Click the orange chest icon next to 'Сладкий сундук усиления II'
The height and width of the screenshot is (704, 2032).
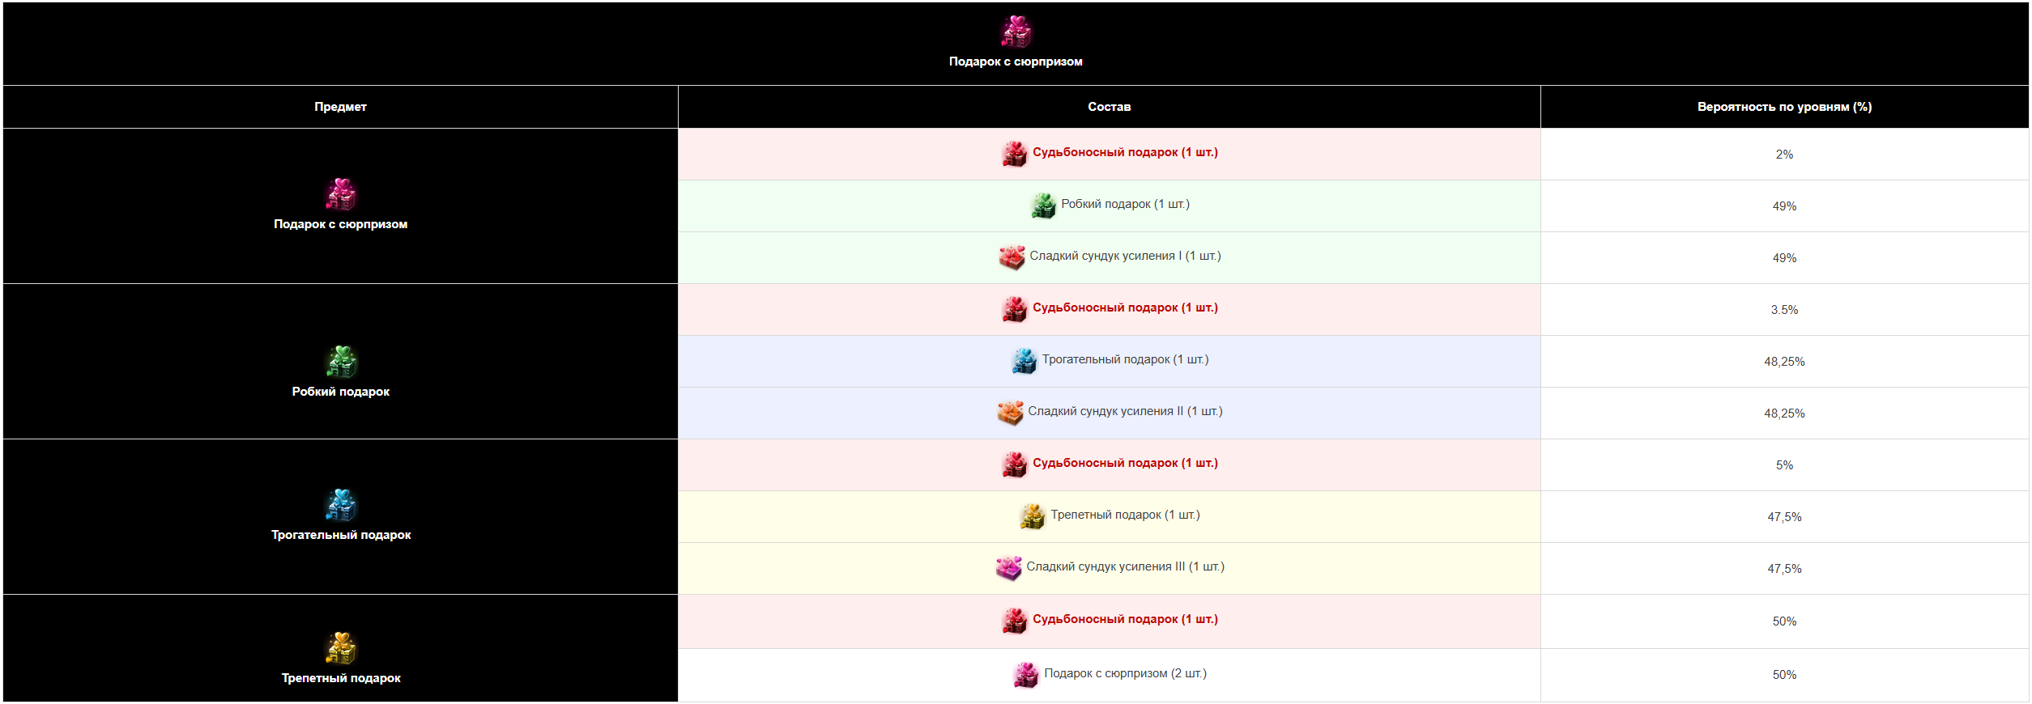tap(1011, 412)
